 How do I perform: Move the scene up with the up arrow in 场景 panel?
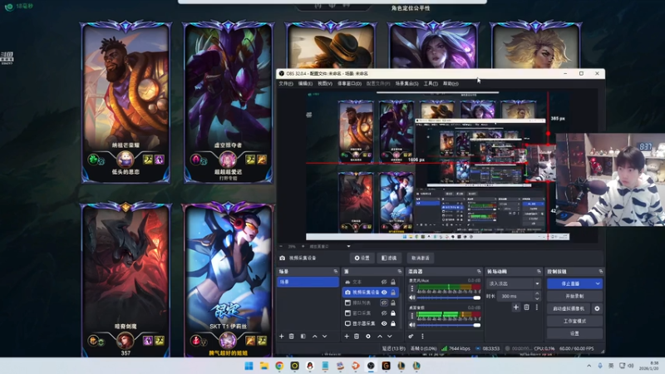315,337
